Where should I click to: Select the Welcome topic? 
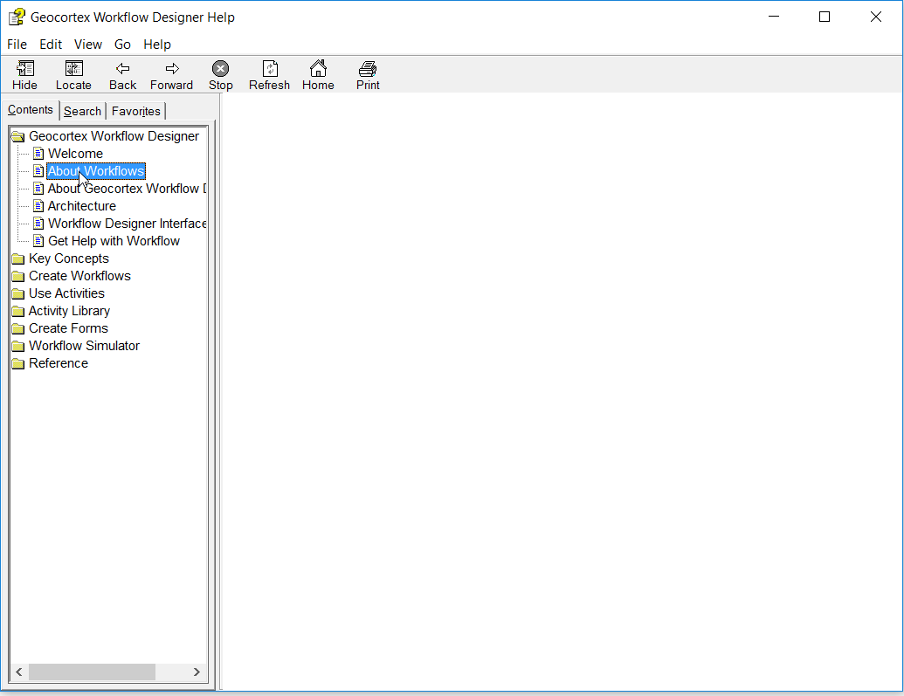75,154
